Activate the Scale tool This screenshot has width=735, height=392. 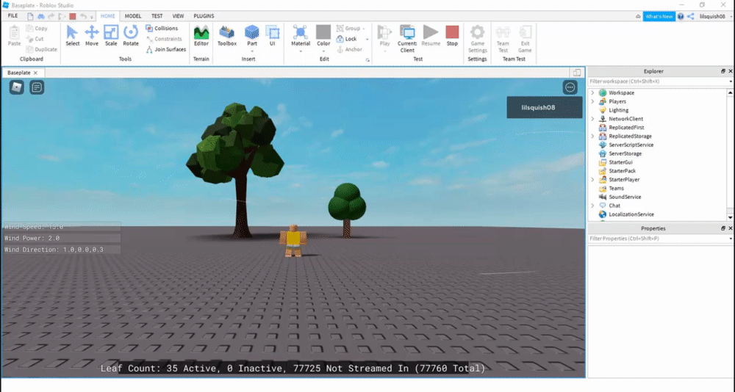pyautogui.click(x=111, y=35)
